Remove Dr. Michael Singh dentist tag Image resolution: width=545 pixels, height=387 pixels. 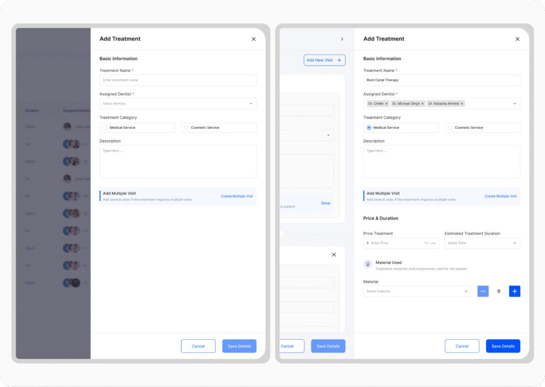coord(423,104)
